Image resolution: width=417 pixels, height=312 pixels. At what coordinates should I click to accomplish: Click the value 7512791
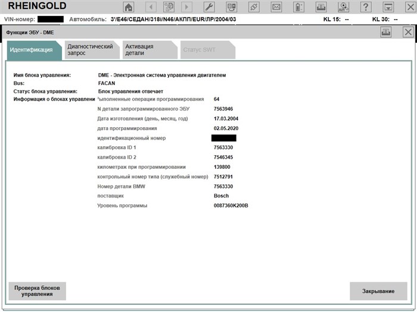click(x=223, y=177)
